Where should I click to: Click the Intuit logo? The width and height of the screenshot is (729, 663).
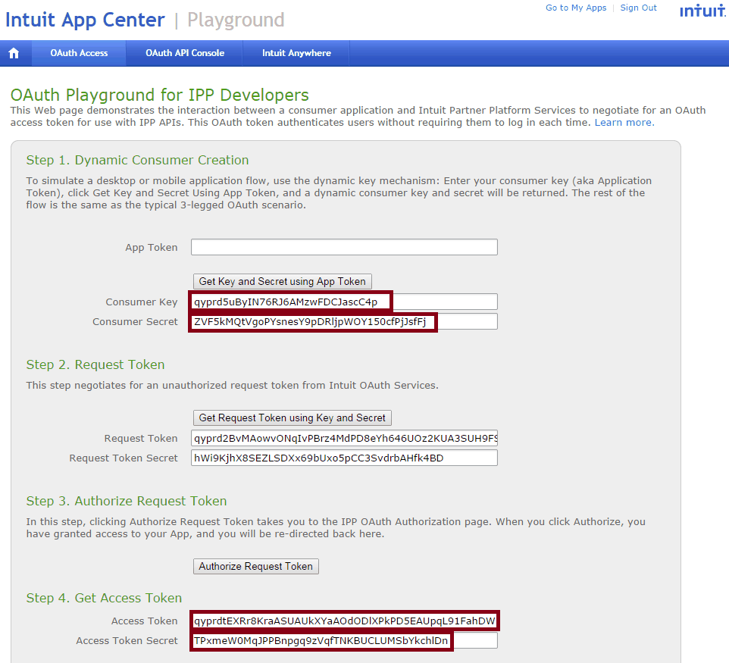(x=703, y=11)
